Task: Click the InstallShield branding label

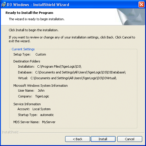Action: coord(10,132)
